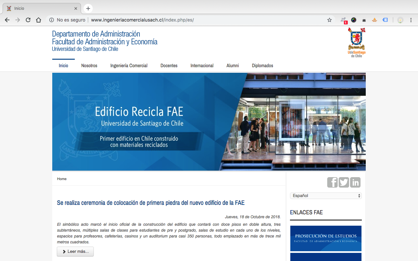
Task: Visit the Facebook page icon
Action: [x=332, y=182]
